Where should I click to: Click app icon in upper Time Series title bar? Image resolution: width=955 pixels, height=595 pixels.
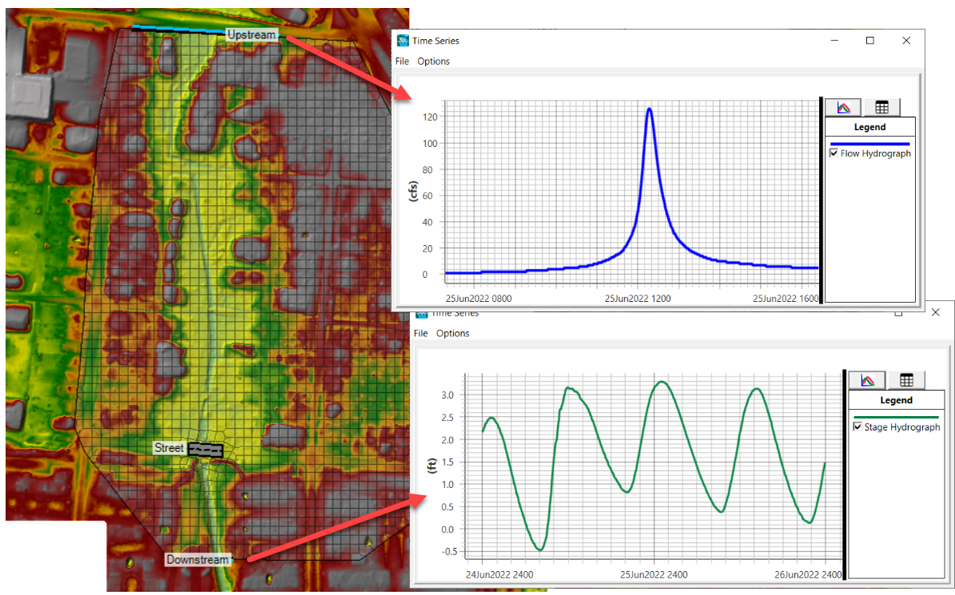(403, 41)
